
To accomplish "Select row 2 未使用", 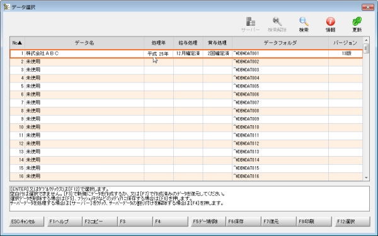I will click(x=186, y=62).
